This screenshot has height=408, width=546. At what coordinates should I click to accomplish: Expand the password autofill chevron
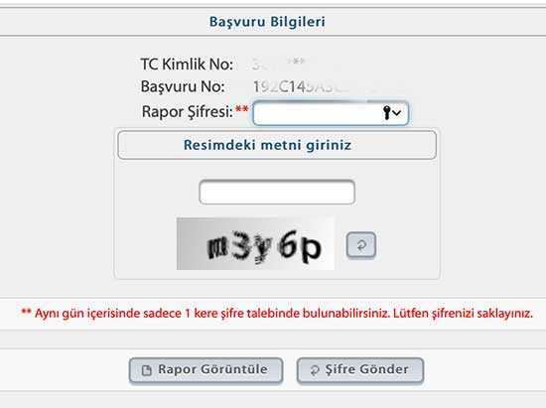[397, 113]
